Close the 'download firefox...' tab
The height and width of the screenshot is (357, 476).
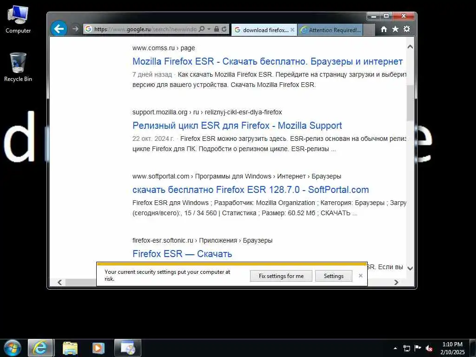[292, 30]
